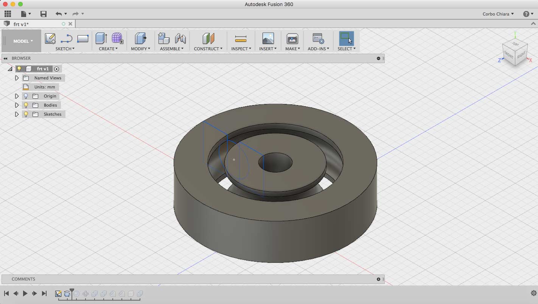
Task: Select the Joint tool
Action: [180, 38]
